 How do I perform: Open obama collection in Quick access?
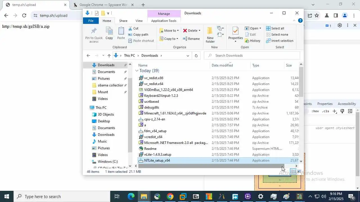[x=107, y=85]
